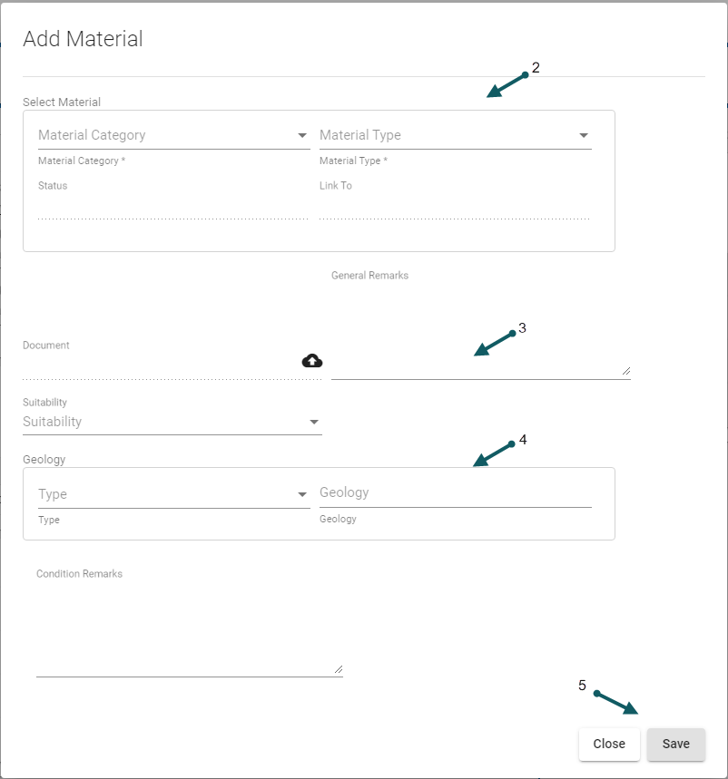Image resolution: width=728 pixels, height=779 pixels.
Task: Click the Type placeholder in Geology section
Action: (53, 494)
